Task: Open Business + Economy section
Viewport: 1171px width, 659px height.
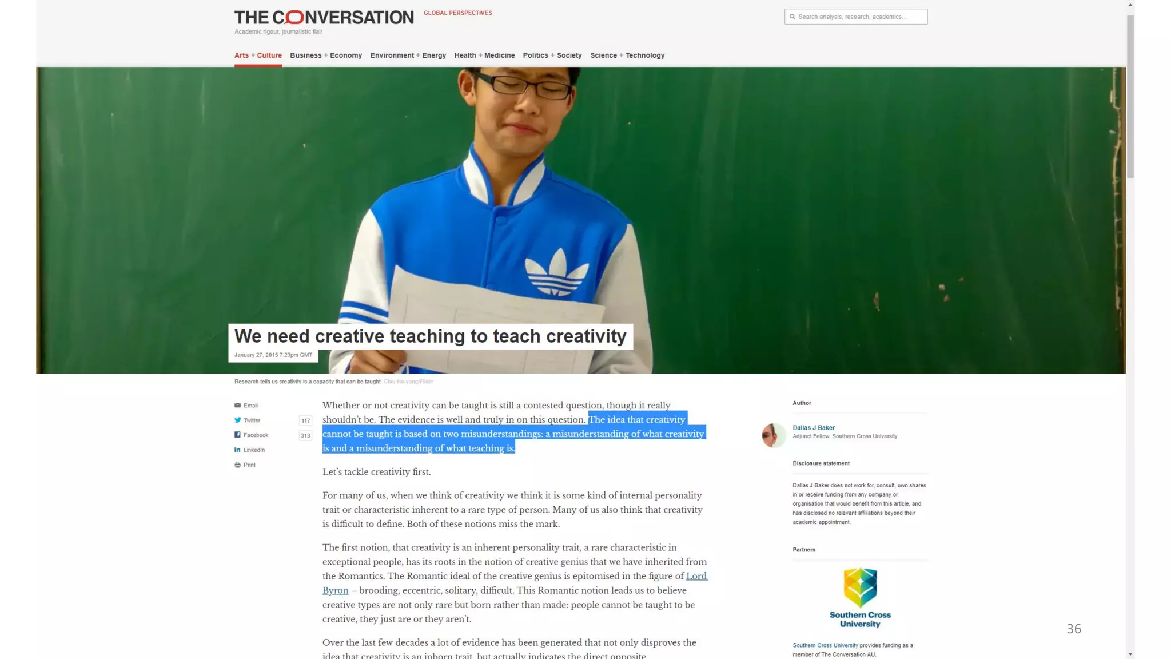Action: tap(326, 55)
